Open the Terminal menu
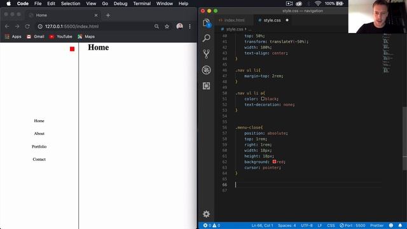Viewport: 407px width, 229px height. (x=142, y=4)
